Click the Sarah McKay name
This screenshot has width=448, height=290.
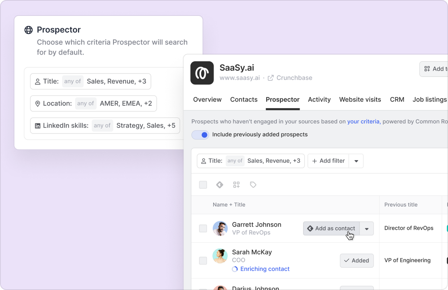click(252, 252)
